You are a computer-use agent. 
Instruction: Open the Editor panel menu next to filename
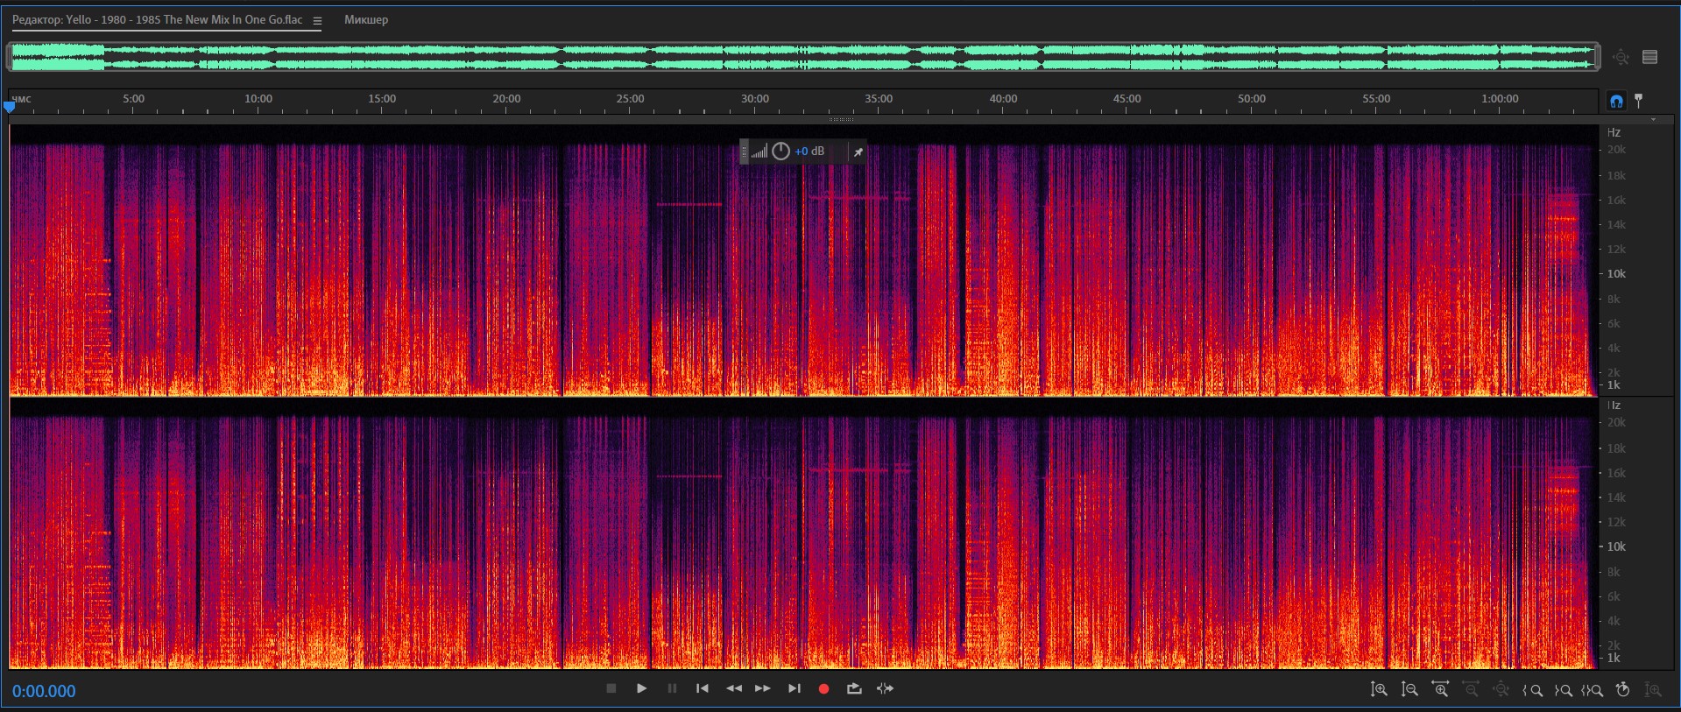click(317, 21)
